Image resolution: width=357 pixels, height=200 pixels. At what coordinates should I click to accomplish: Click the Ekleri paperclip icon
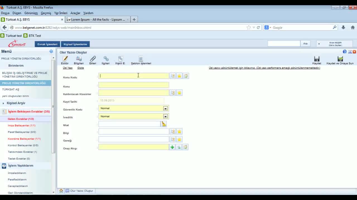point(93,59)
